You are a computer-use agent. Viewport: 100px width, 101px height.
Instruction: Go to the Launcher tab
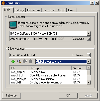coord(49,10)
